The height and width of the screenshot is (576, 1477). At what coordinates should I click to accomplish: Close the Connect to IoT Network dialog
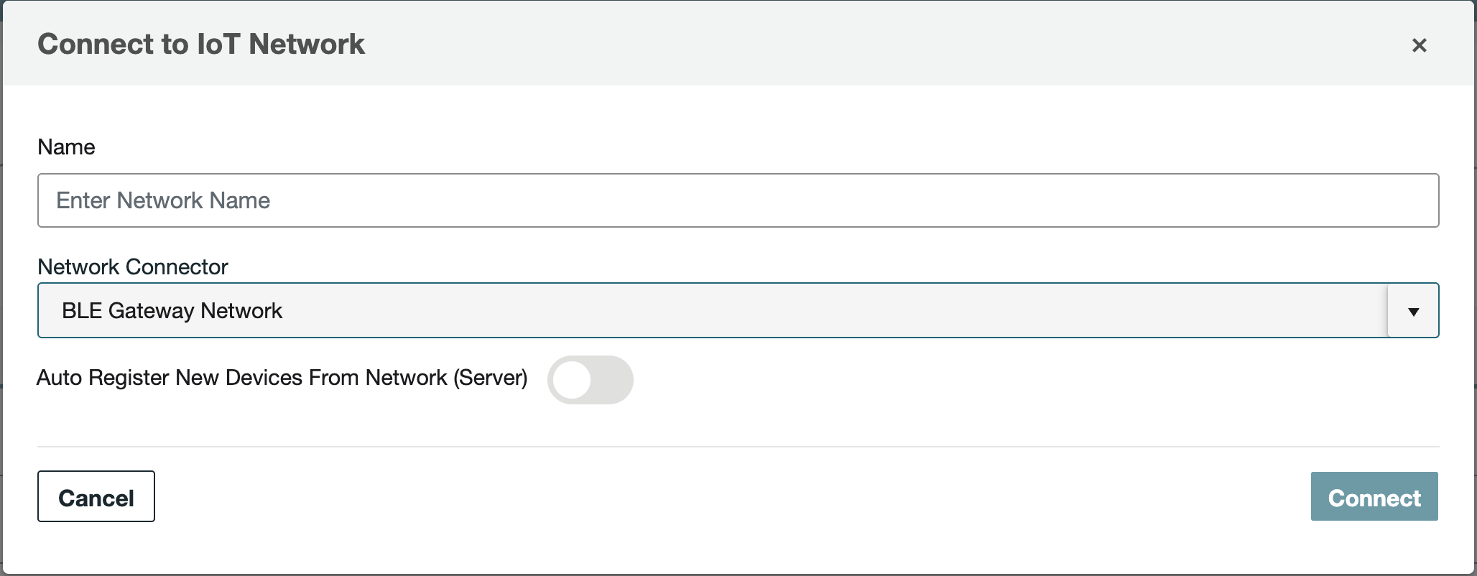1419,45
